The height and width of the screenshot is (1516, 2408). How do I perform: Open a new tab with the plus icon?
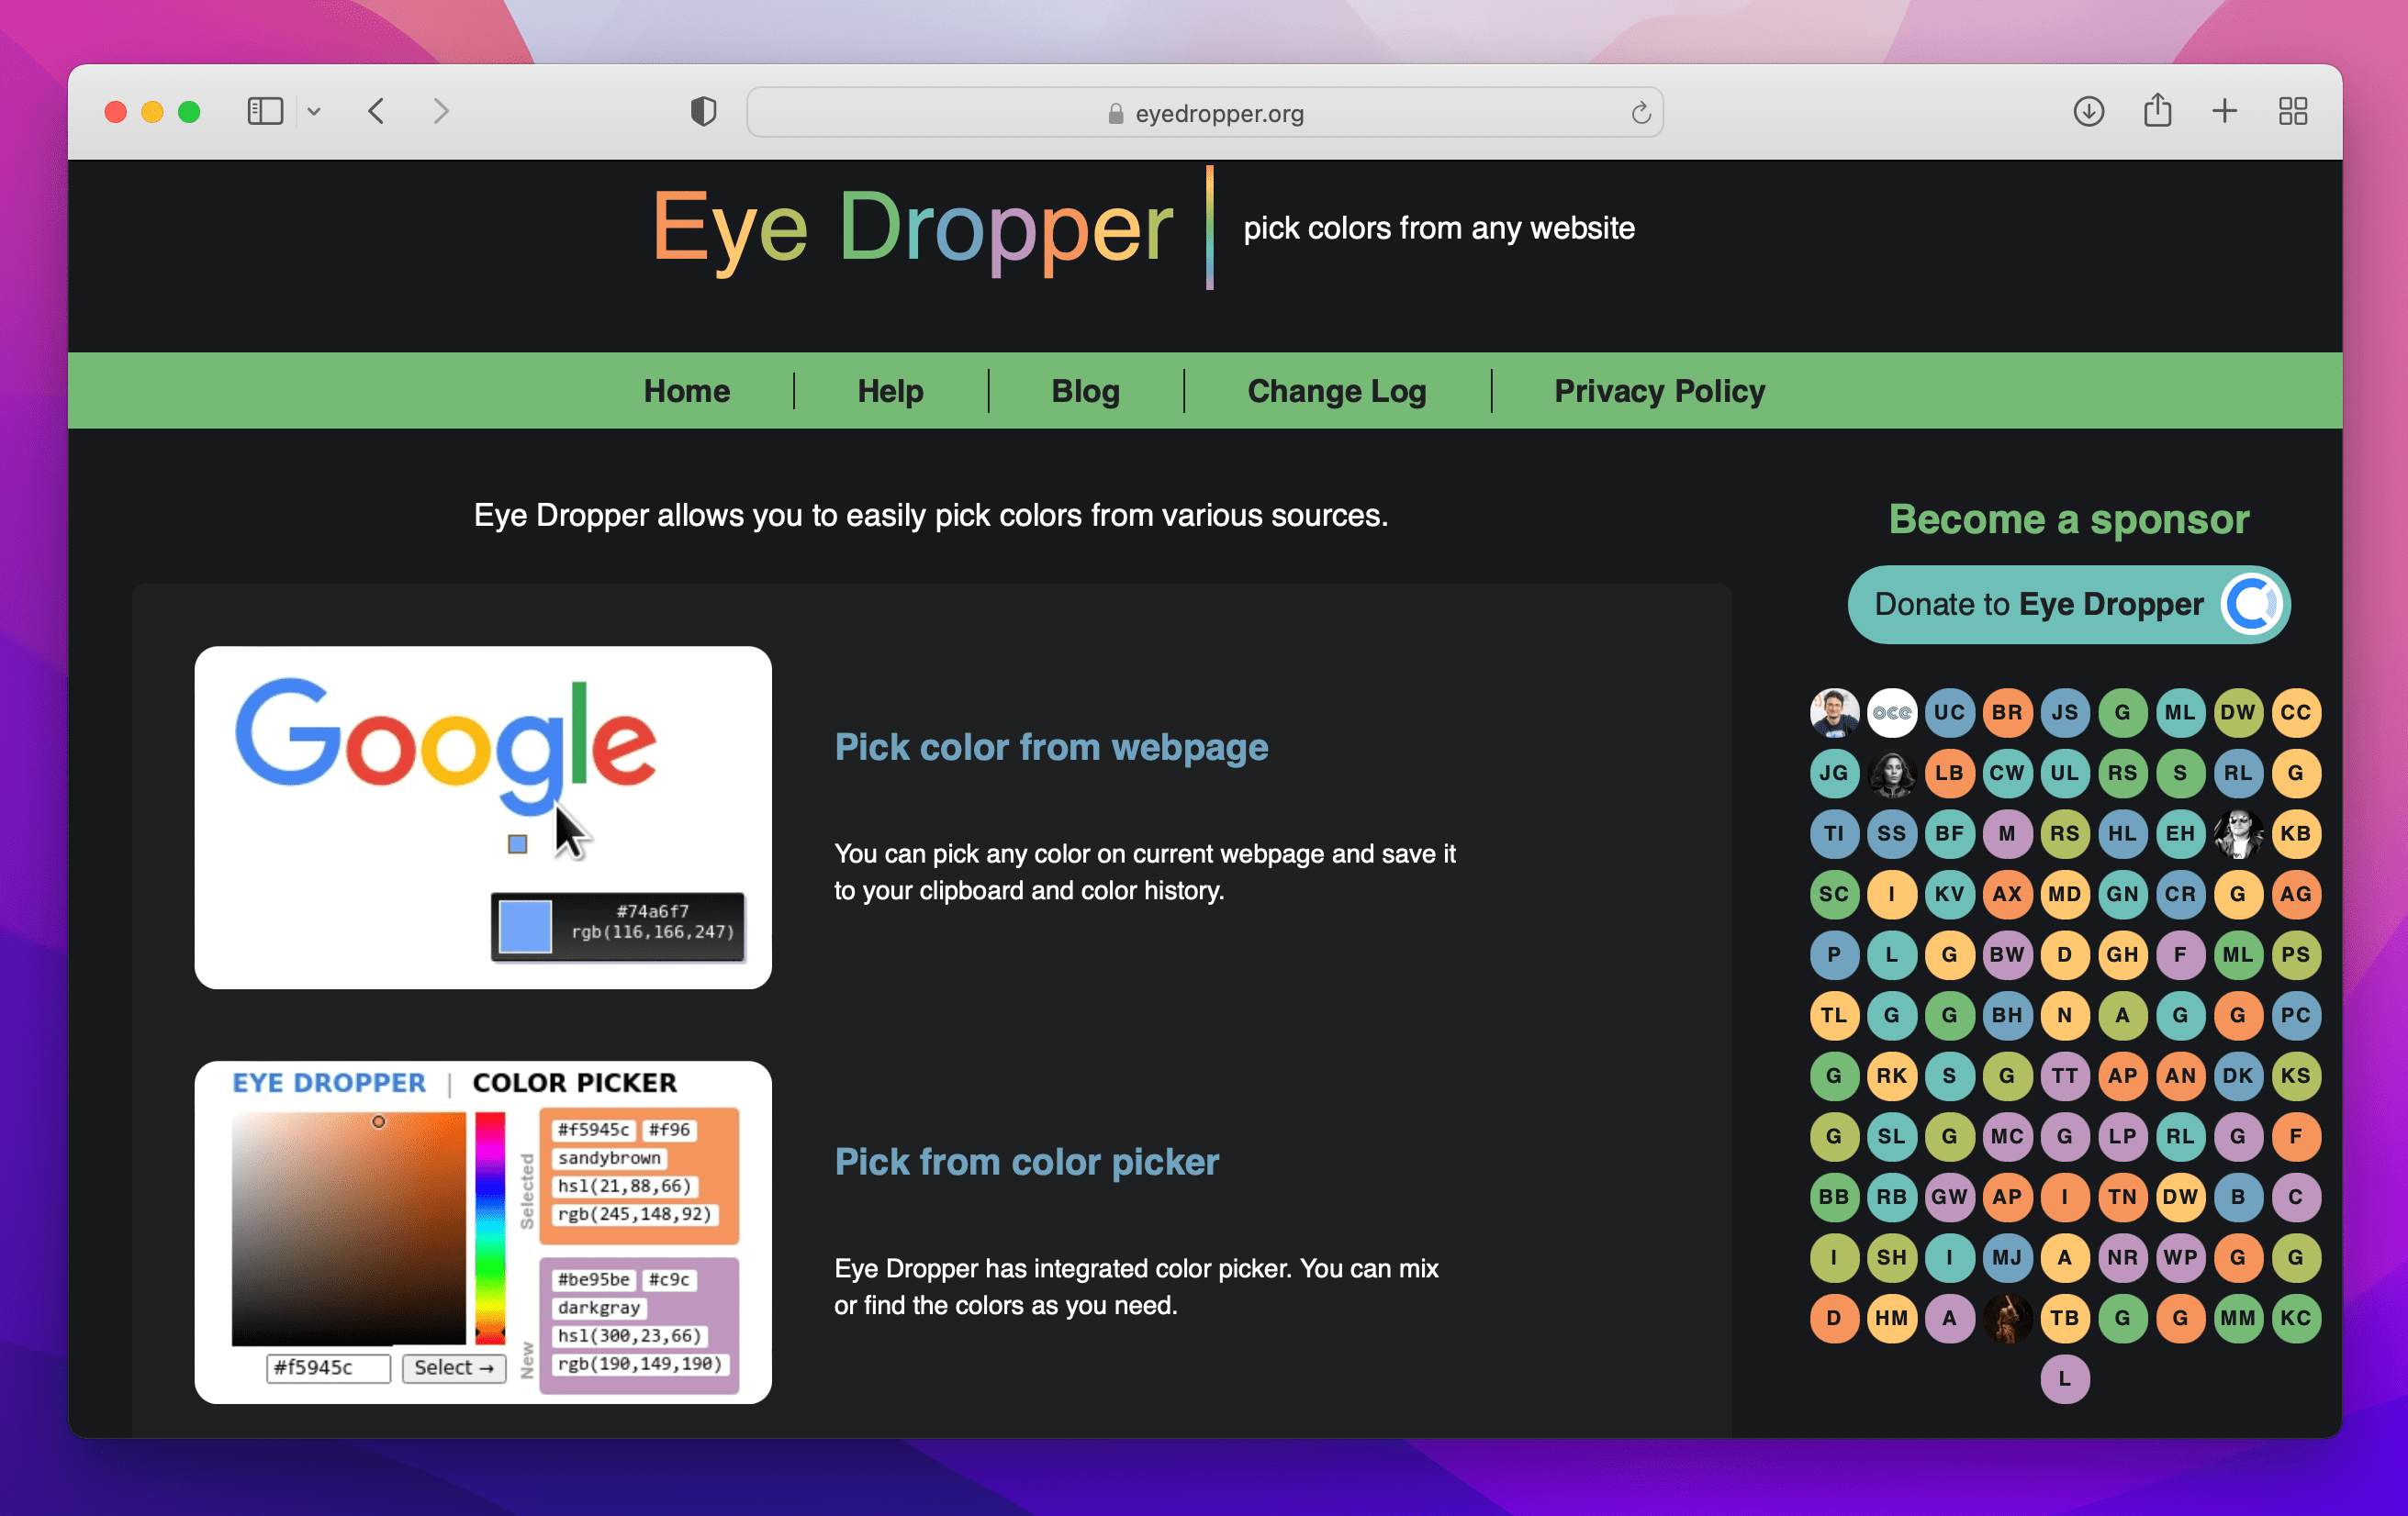(x=2225, y=111)
